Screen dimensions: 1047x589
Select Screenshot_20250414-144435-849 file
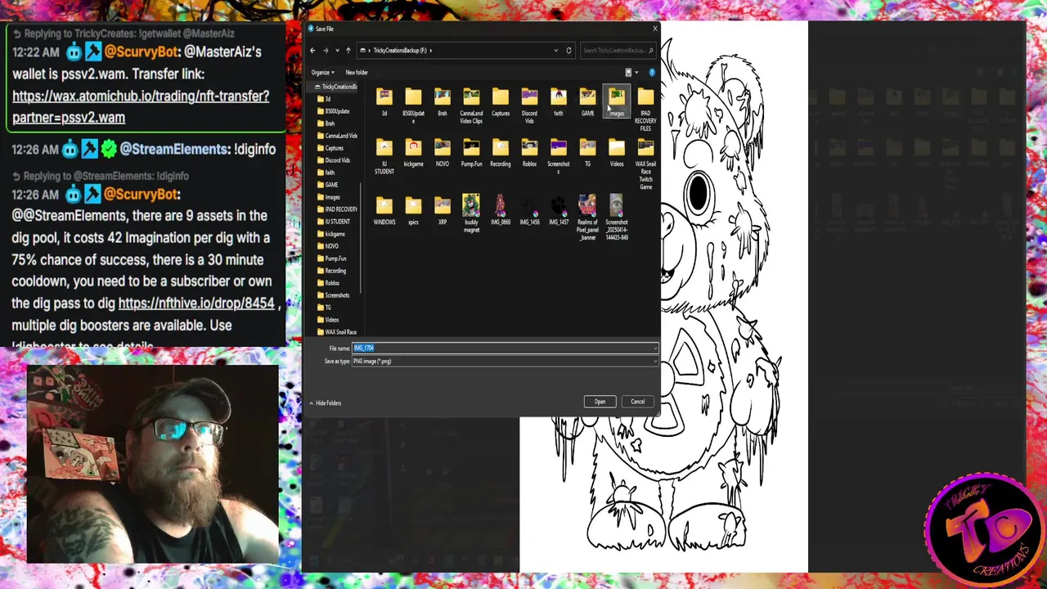point(617,217)
